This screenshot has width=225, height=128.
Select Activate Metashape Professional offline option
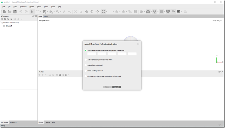point(86,60)
